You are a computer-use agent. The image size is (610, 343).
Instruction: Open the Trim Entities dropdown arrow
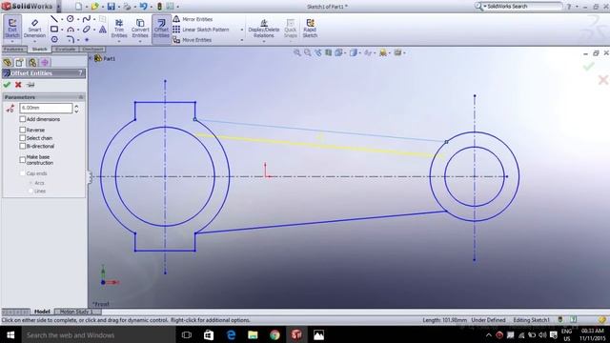(119, 41)
